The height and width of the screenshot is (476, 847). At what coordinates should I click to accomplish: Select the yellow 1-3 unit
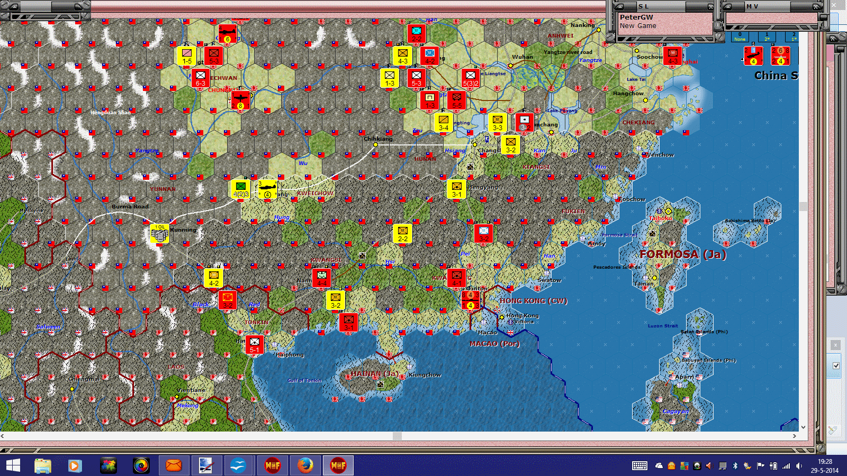390,78
